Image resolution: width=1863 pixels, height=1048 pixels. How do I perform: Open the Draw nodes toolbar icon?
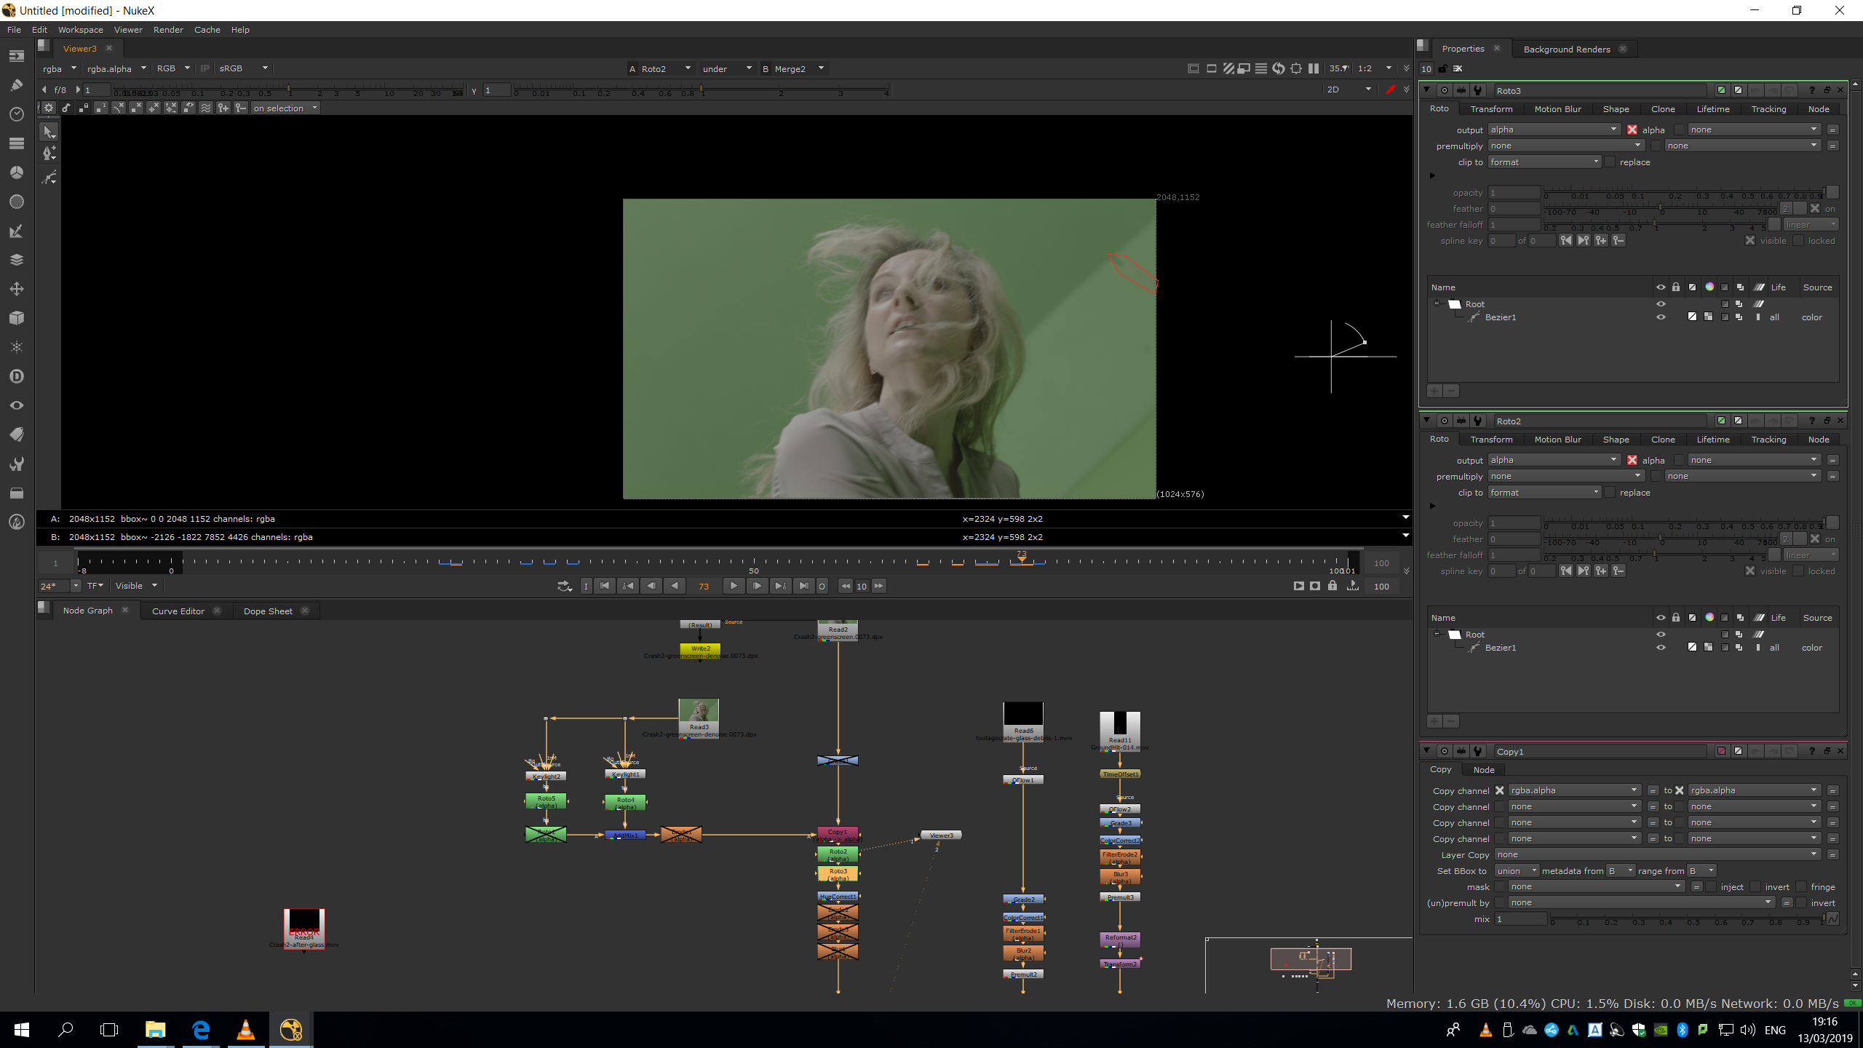click(x=17, y=85)
